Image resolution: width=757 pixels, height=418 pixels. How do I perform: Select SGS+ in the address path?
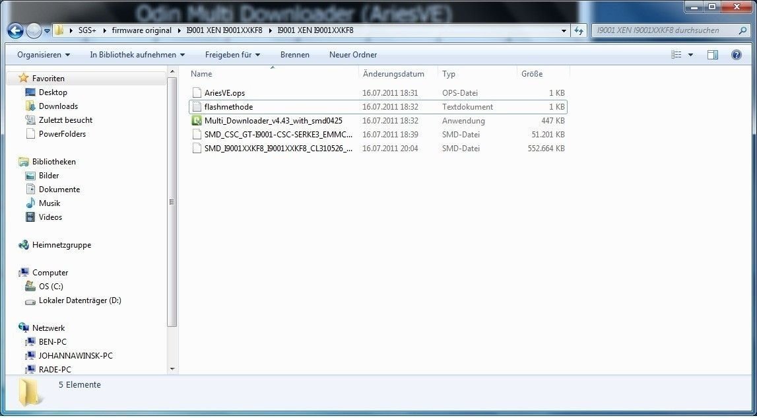click(87, 30)
